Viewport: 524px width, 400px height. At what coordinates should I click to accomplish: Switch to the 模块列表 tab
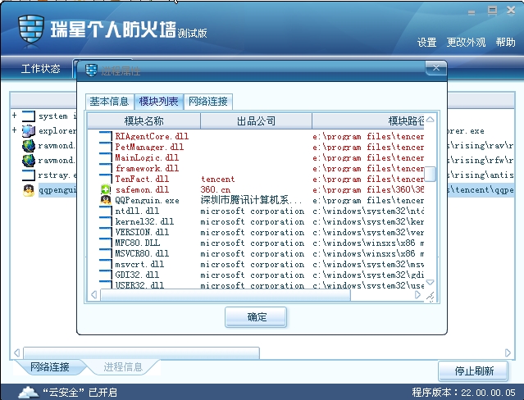click(x=159, y=102)
